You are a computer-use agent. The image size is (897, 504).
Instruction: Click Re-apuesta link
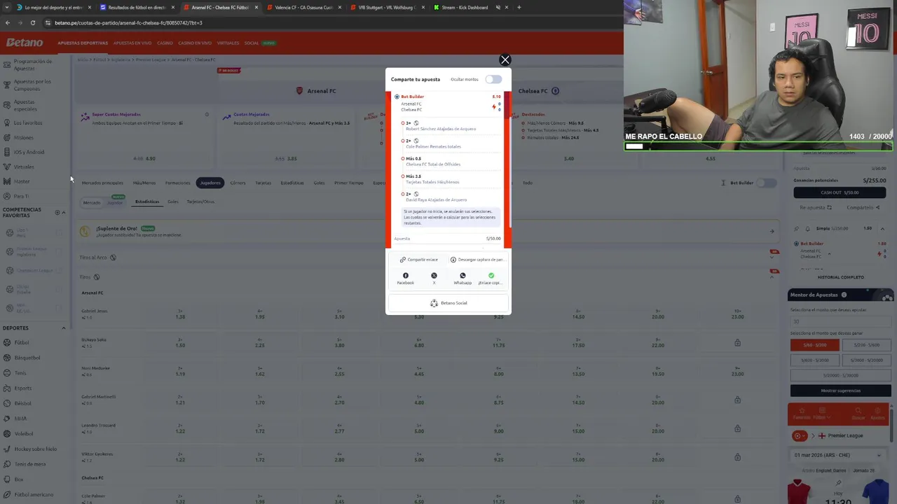[x=816, y=207]
